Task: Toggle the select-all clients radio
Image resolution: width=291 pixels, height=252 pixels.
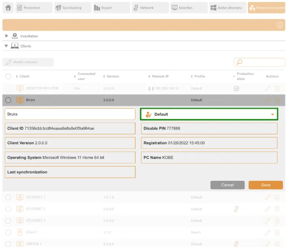Action: (x=8, y=76)
